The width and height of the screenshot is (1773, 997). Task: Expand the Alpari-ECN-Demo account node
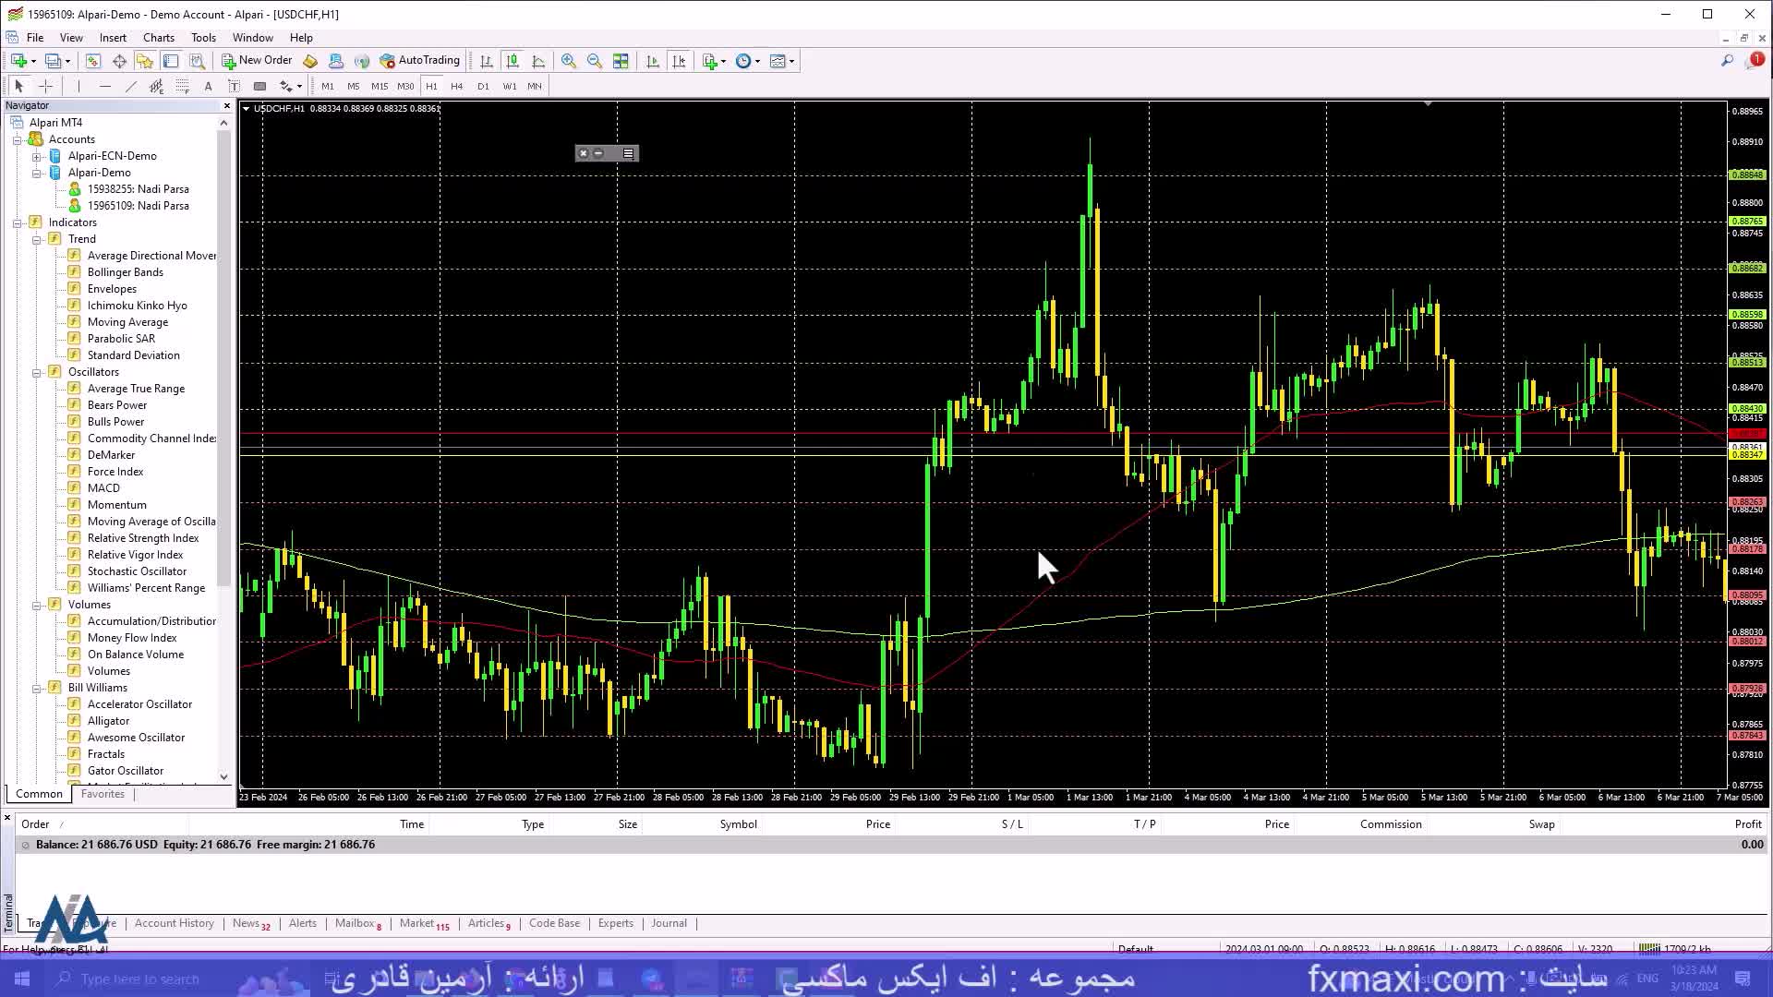pos(37,156)
